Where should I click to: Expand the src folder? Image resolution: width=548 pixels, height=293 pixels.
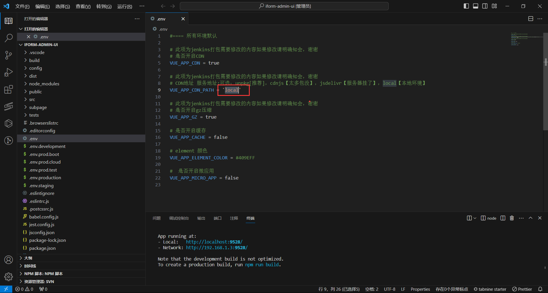click(x=32, y=100)
